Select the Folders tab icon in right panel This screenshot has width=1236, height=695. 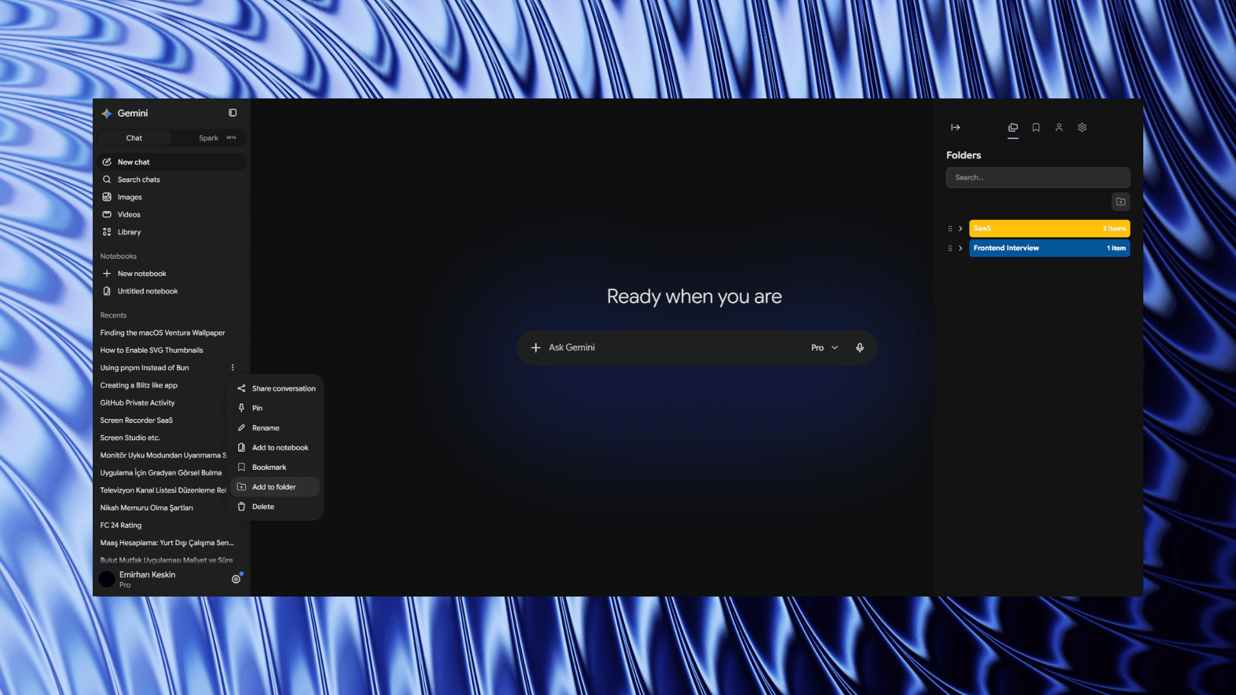[x=1013, y=127]
